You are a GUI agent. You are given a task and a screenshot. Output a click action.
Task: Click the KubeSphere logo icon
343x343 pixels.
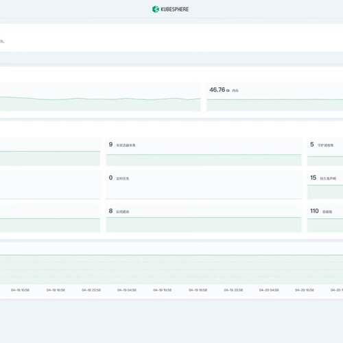tap(156, 9)
